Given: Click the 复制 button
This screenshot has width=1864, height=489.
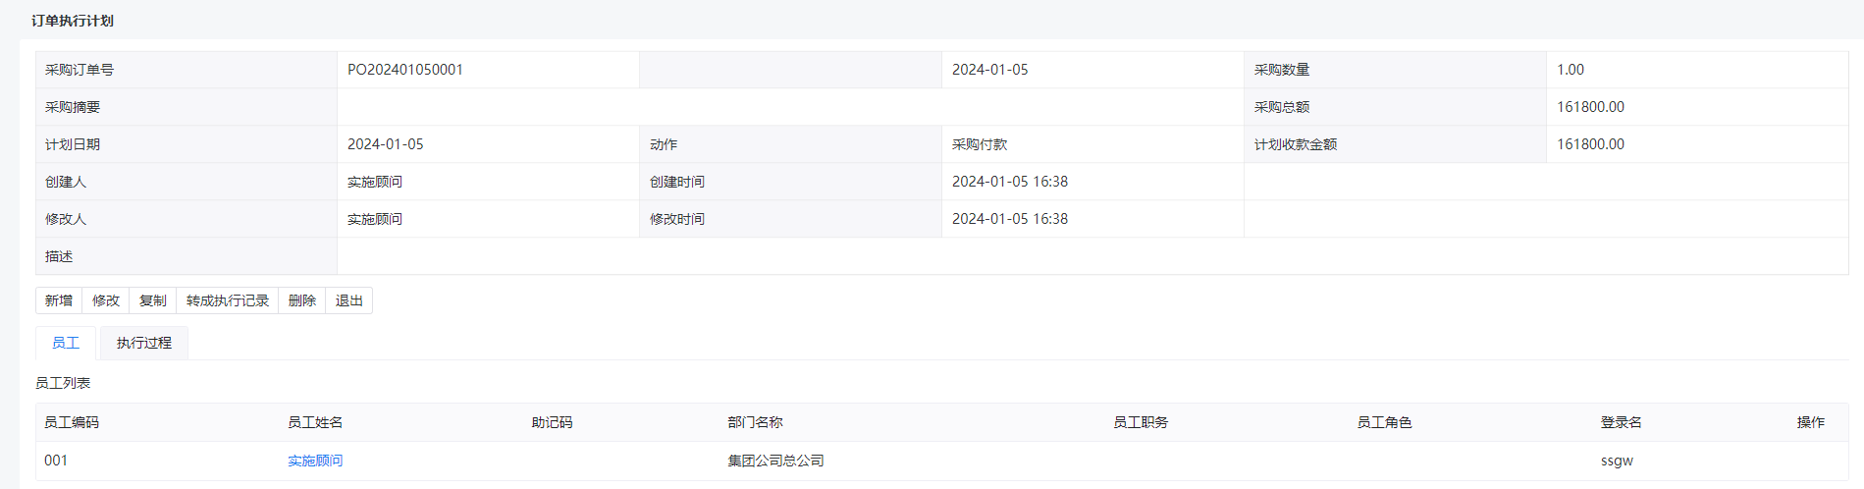Looking at the screenshot, I should pyautogui.click(x=153, y=300).
